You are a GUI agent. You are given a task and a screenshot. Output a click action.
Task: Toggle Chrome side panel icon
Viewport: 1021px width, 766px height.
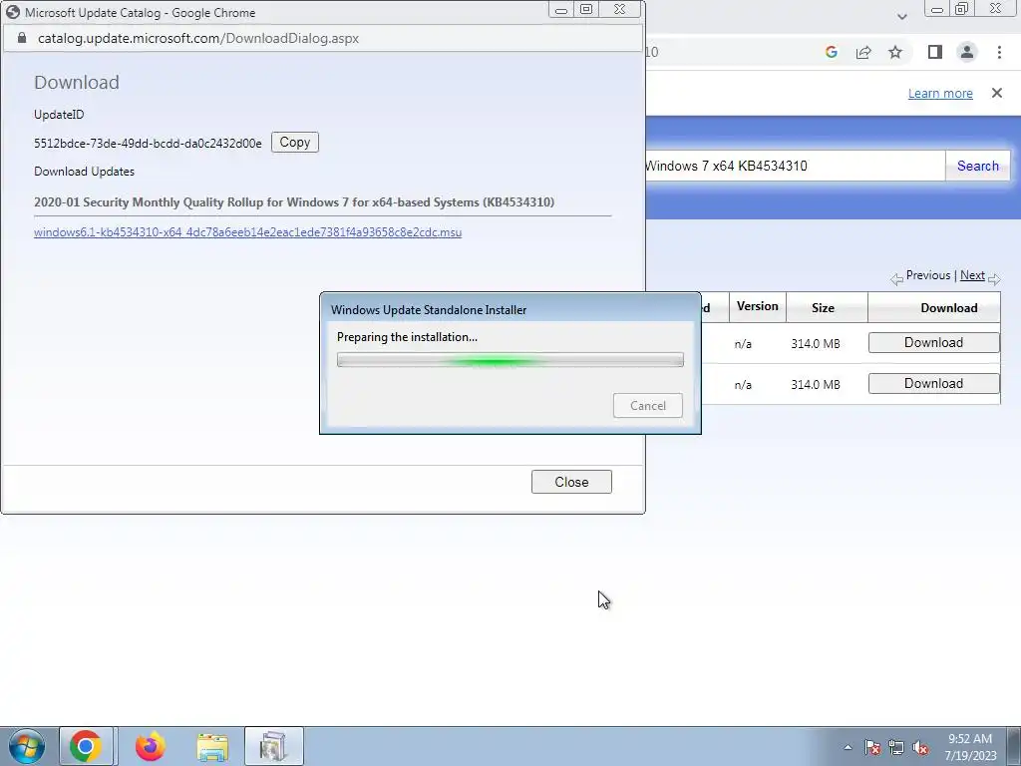pyautogui.click(x=935, y=52)
